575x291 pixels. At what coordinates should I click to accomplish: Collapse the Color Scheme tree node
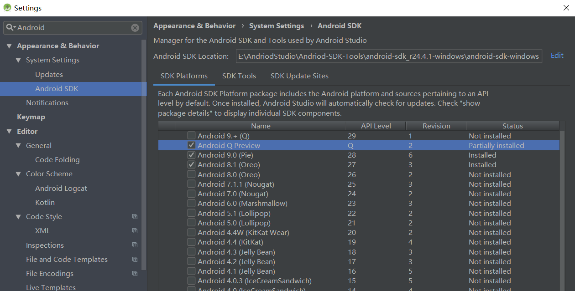pyautogui.click(x=18, y=174)
